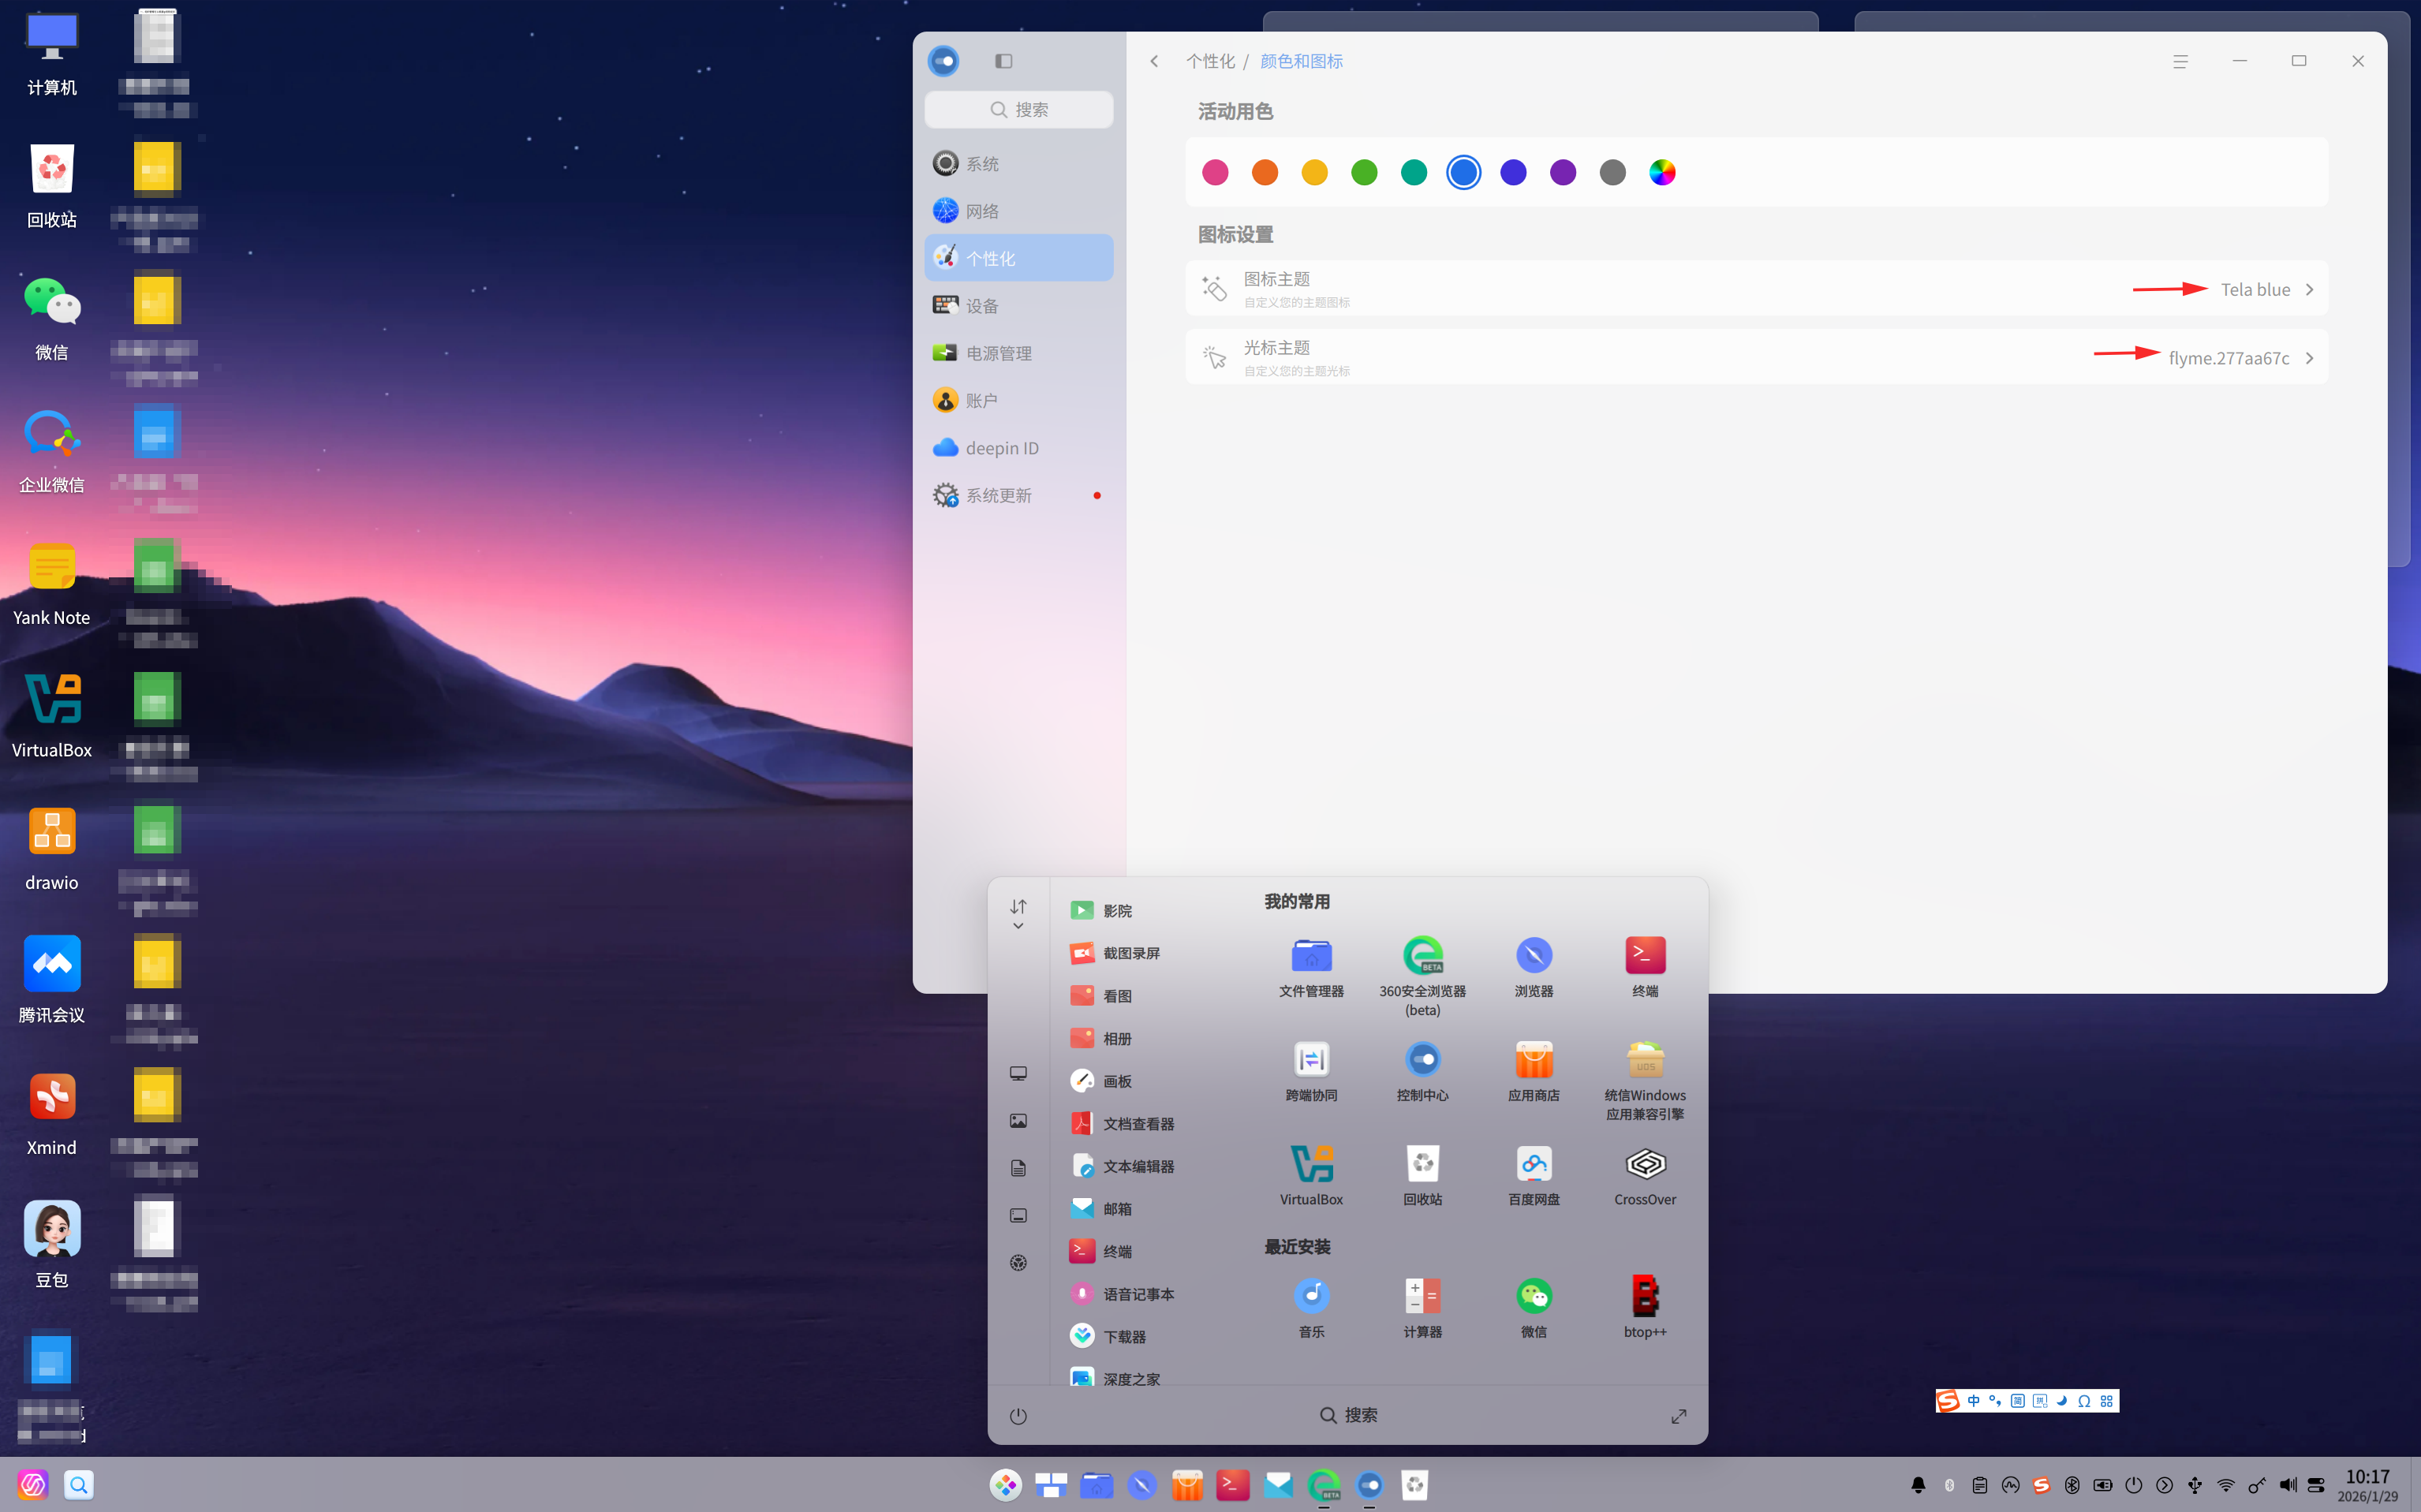
Task: Select the green accent color
Action: tap(1364, 173)
